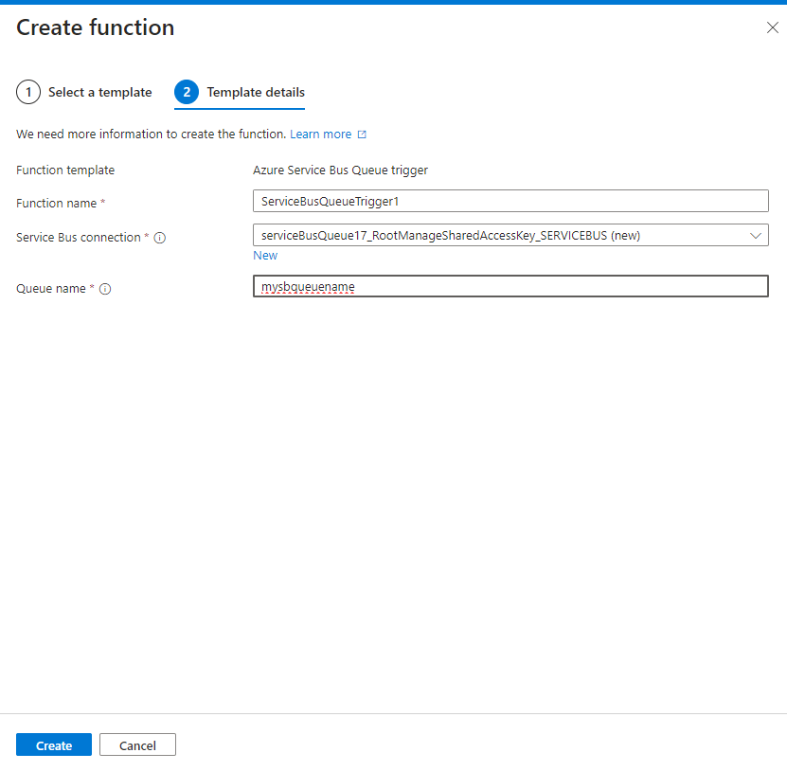Close the Create function panel
The width and height of the screenshot is (787, 771).
(773, 27)
